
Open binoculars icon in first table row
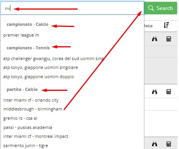pyautogui.click(x=154, y=39)
